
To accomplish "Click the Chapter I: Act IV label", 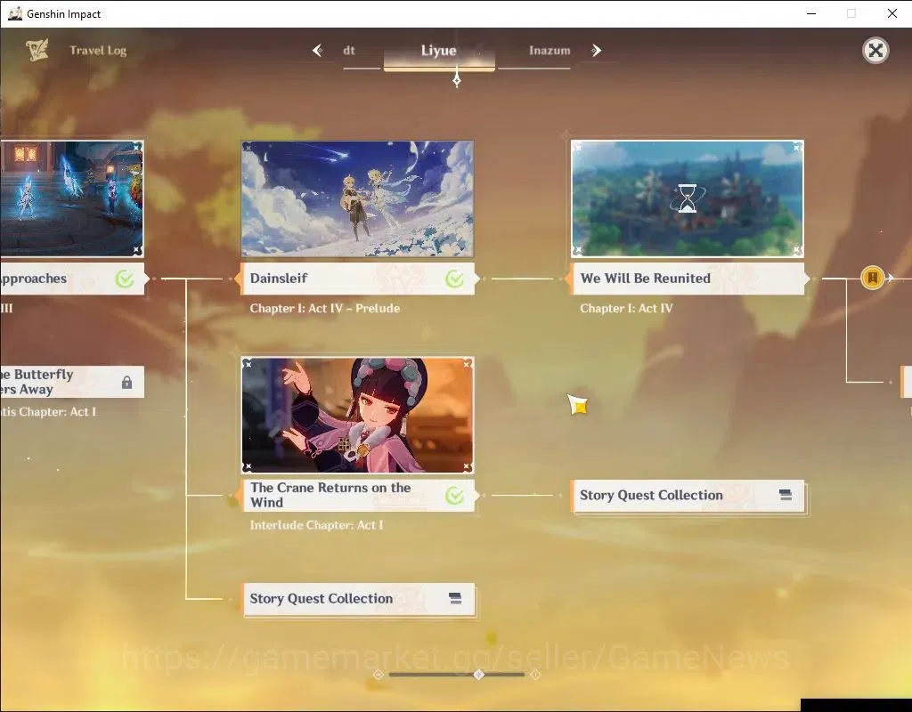I will (626, 308).
